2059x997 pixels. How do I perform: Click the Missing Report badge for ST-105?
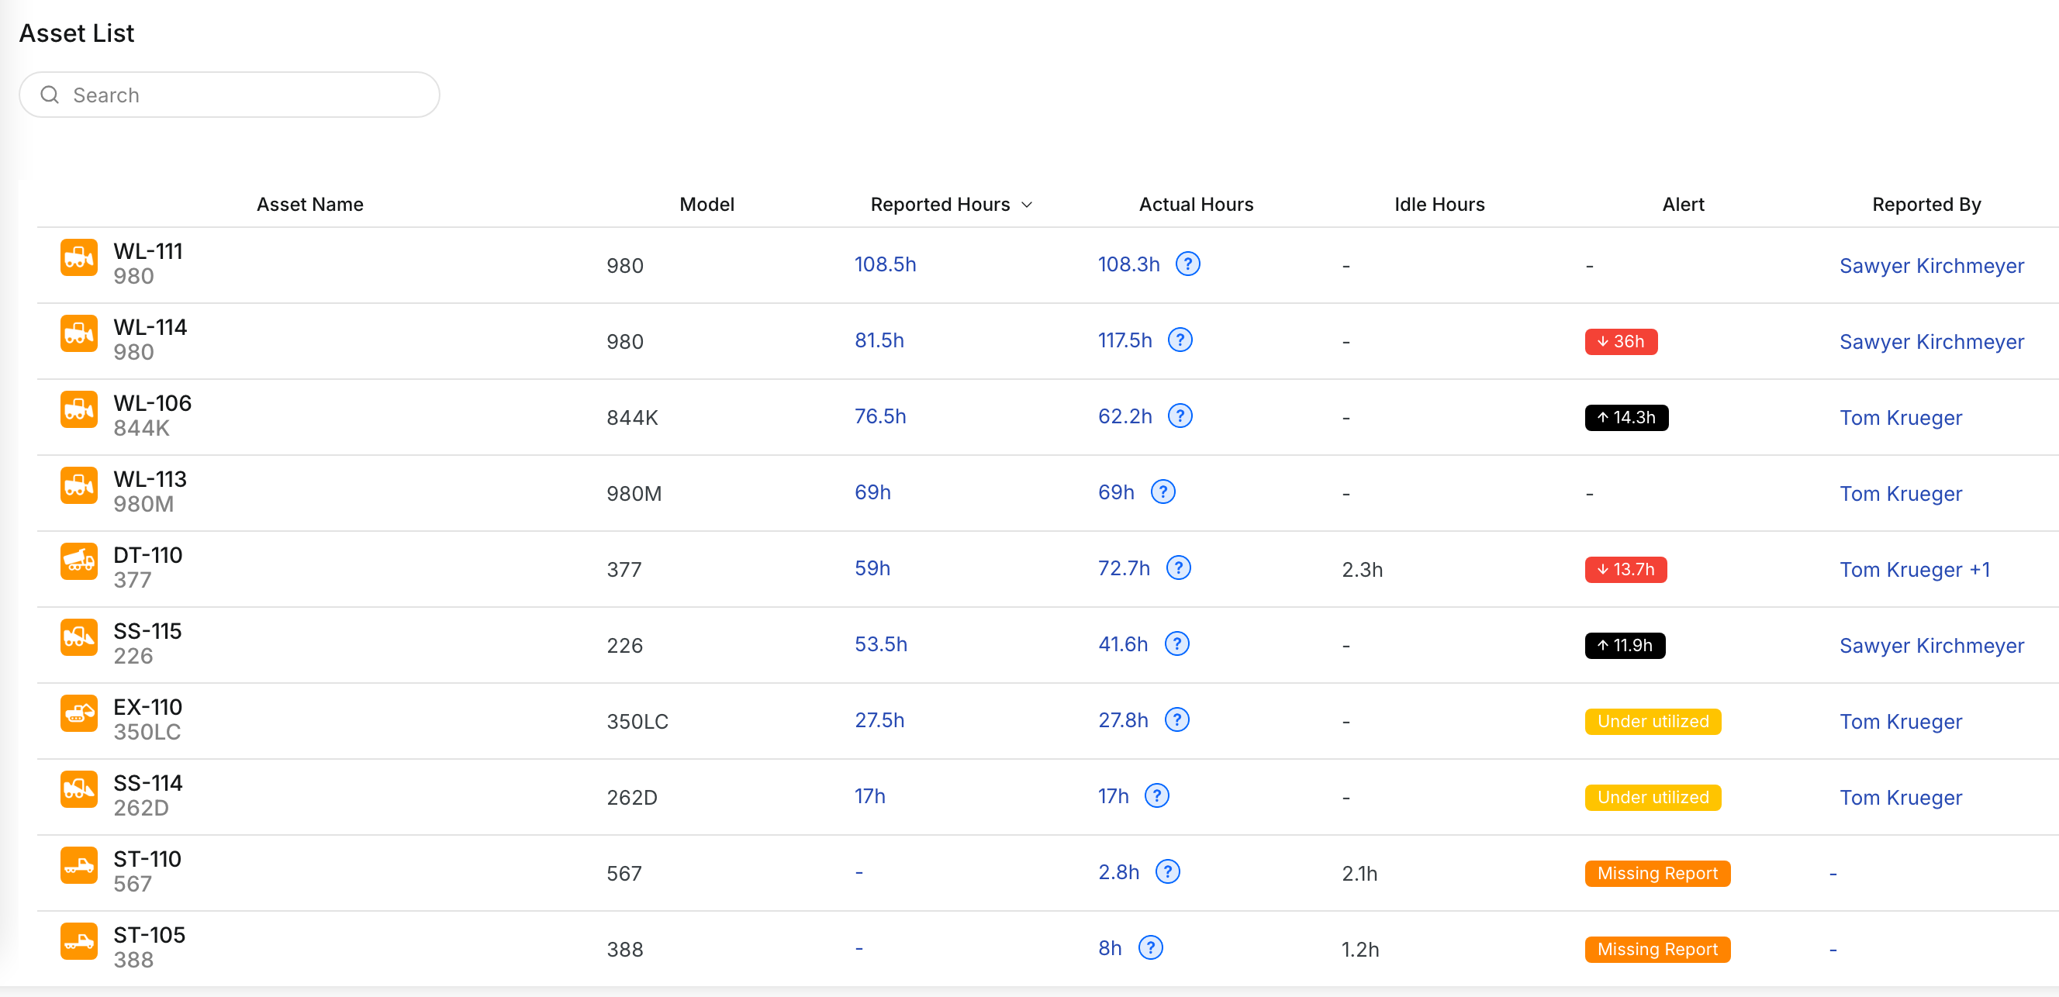1657,949
